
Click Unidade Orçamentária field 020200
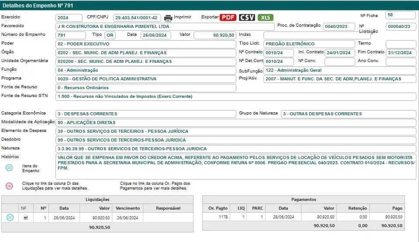click(145, 62)
